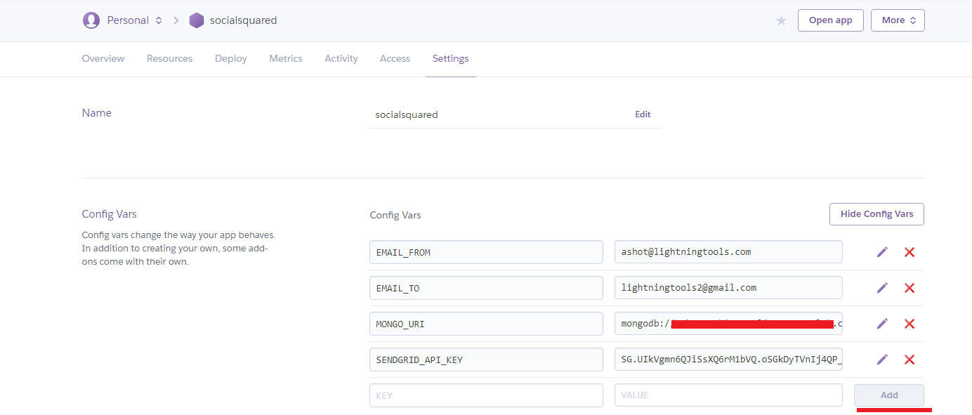This screenshot has height=415, width=972.
Task: Click the purple socialsquared hexagon app icon
Action: [x=197, y=20]
